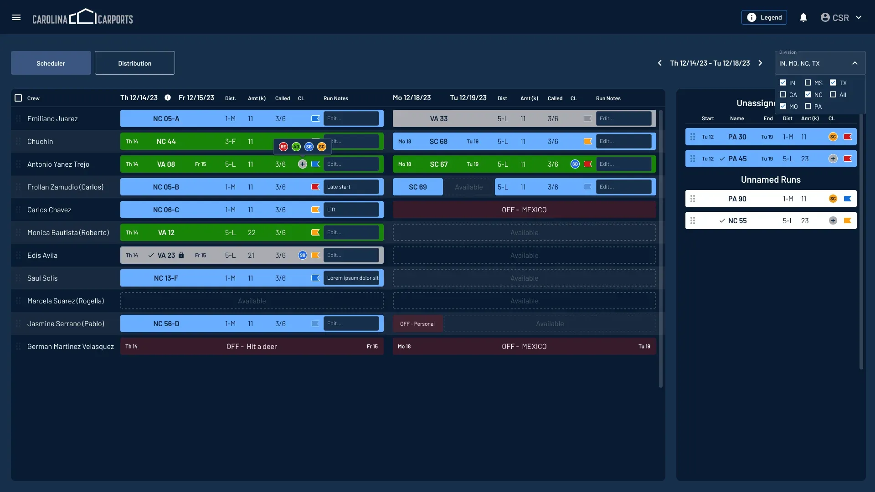Click drag handle for PA 30 run
875x492 pixels.
click(x=693, y=137)
